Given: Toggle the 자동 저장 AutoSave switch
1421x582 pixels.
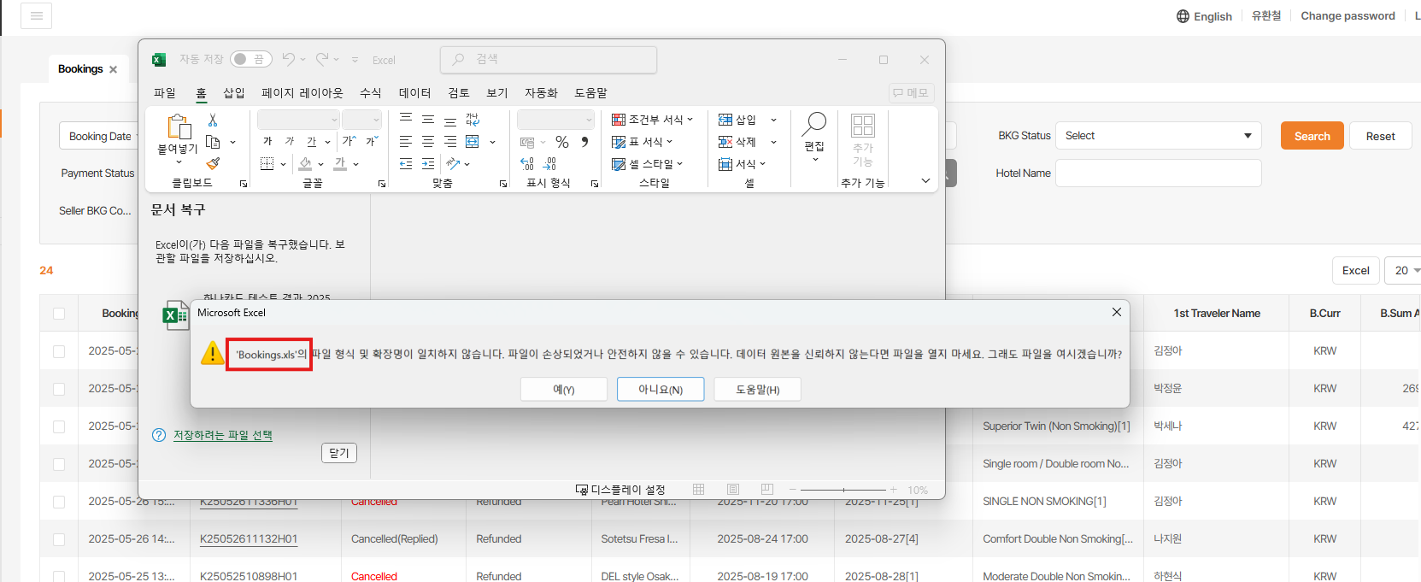Looking at the screenshot, I should coord(250,59).
